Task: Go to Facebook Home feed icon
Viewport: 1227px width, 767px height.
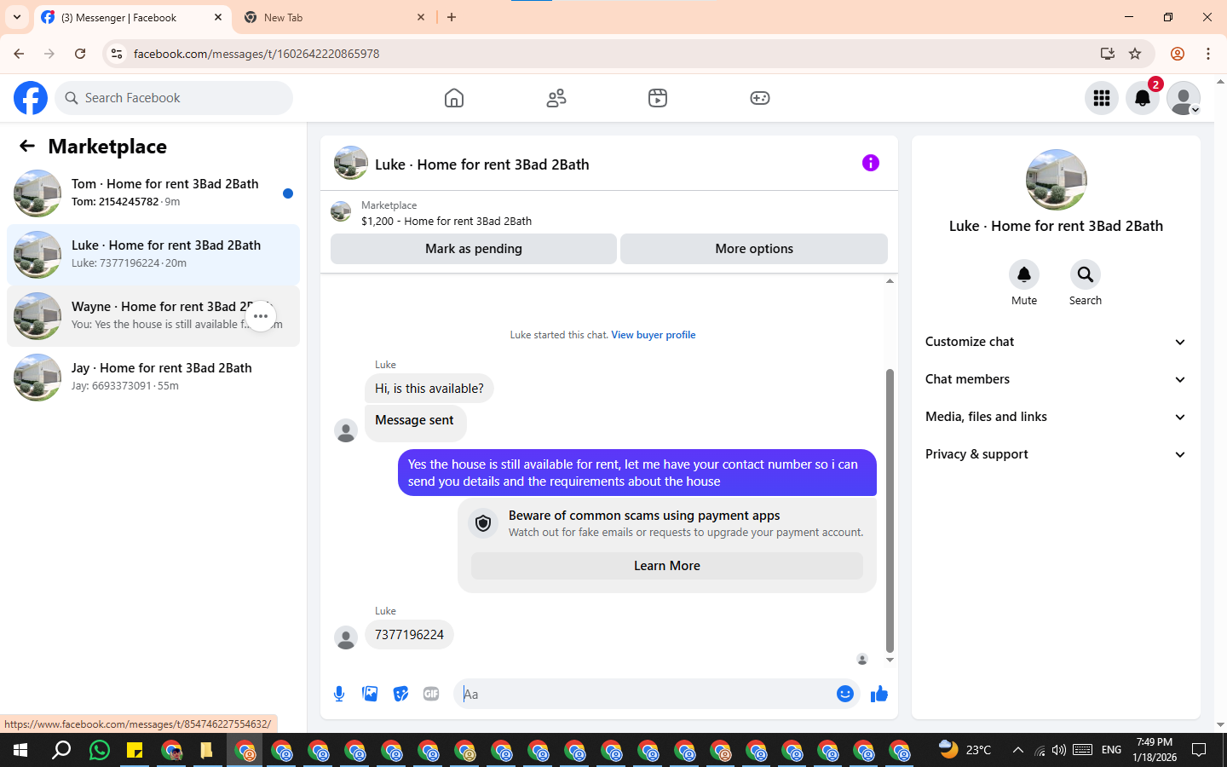Action: [454, 98]
